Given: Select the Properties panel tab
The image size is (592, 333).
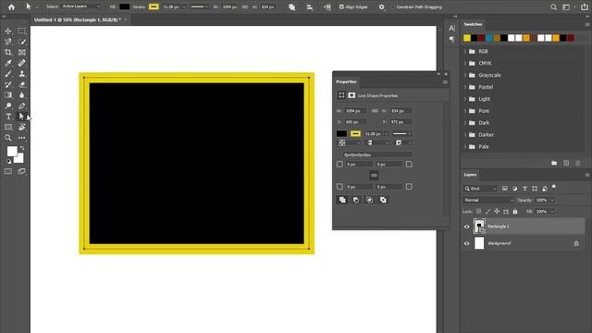Looking at the screenshot, I should (x=346, y=82).
